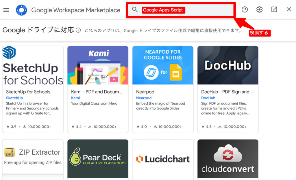This screenshot has height=180, width=296.
Task: Click the 4.4 star rating on Kami
Action: (76, 127)
